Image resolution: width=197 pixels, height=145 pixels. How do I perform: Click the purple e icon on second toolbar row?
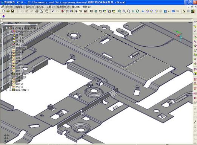click(x=3, y=16)
